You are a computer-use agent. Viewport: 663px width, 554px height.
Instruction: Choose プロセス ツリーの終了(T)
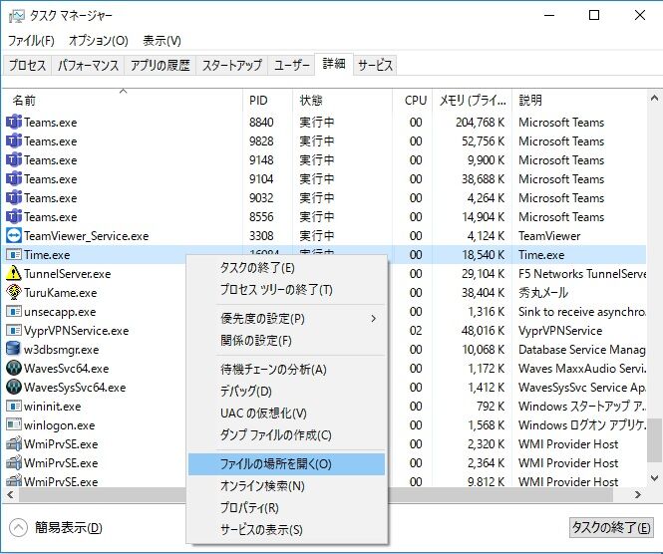coord(287,290)
